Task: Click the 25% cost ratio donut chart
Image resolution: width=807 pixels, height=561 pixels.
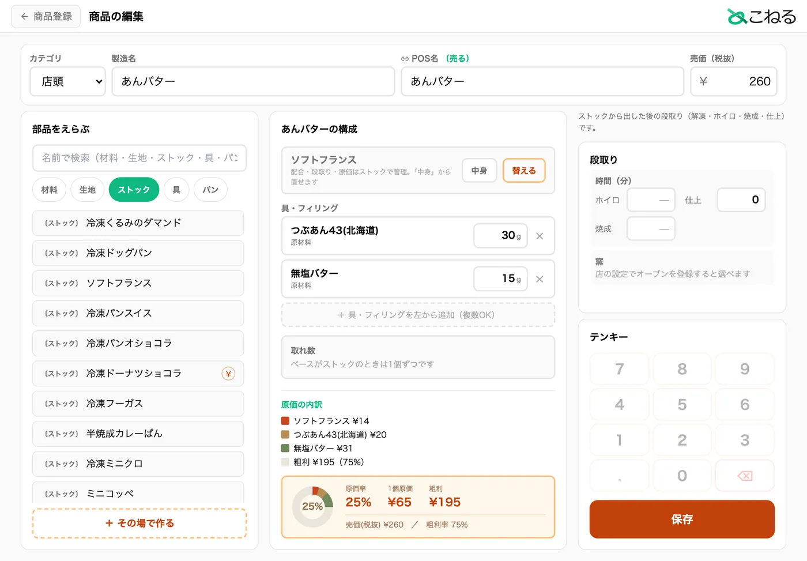Action: (312, 507)
